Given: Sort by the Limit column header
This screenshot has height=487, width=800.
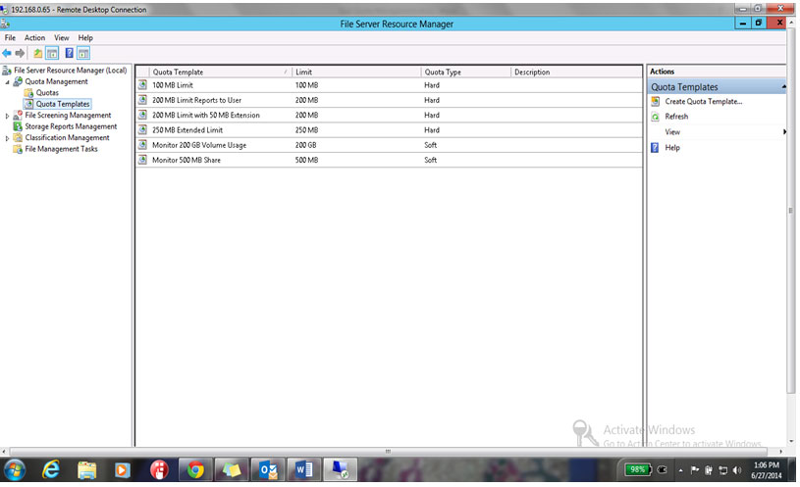Looking at the screenshot, I should 356,73.
